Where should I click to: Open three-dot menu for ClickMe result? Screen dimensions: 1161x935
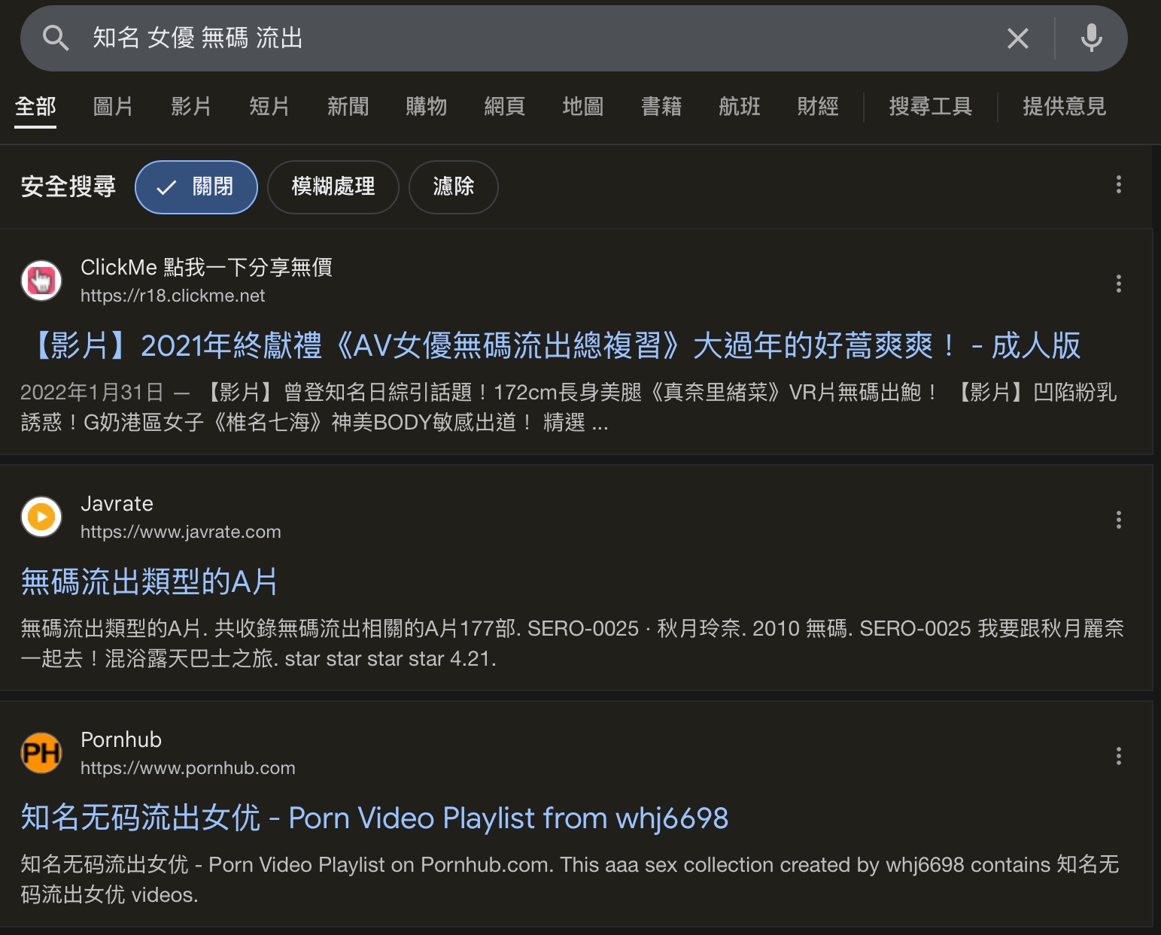tap(1118, 284)
